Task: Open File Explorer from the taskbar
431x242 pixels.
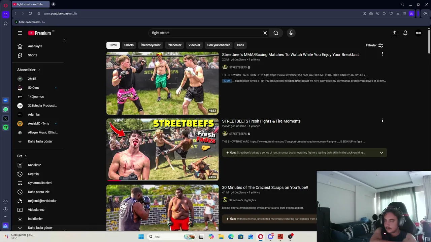Action: pyautogui.click(x=221, y=237)
